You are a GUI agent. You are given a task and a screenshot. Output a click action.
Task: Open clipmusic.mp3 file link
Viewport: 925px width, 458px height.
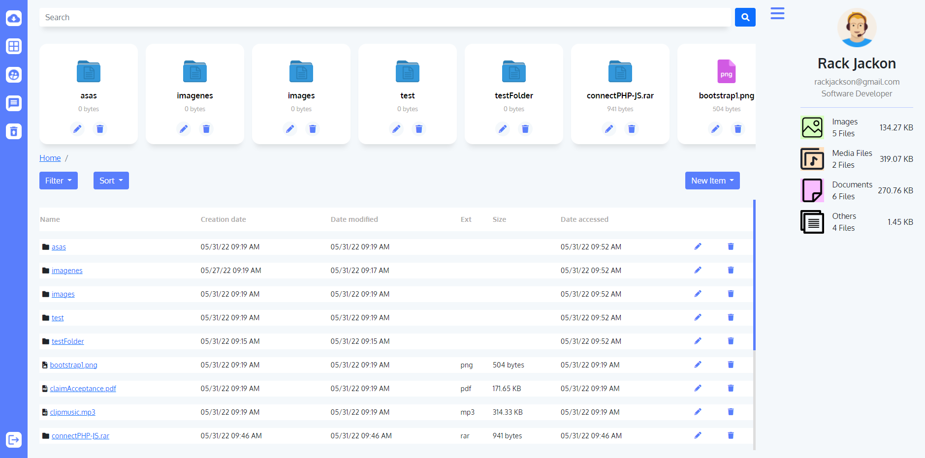pyautogui.click(x=72, y=412)
